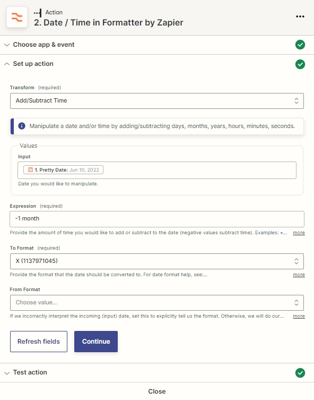314x400 pixels.
Task: Click the Test action green checkmark
Action: (300, 373)
